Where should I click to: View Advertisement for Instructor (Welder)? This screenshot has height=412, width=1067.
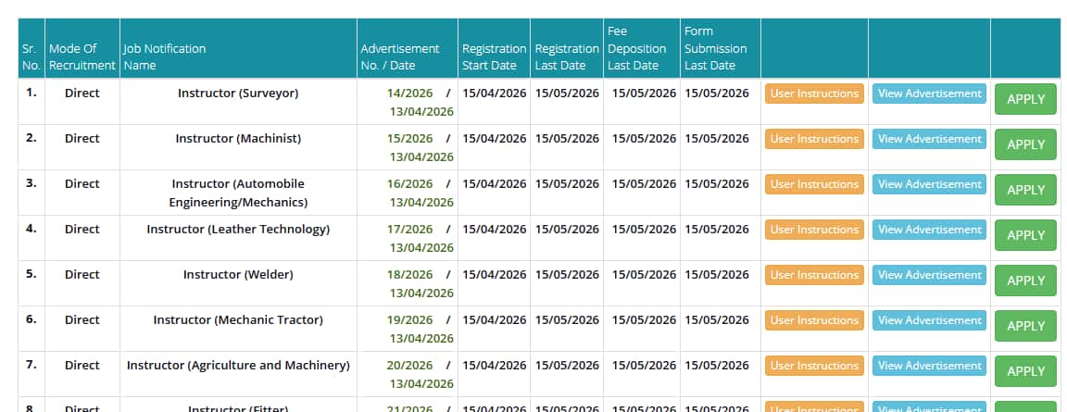pyautogui.click(x=930, y=275)
